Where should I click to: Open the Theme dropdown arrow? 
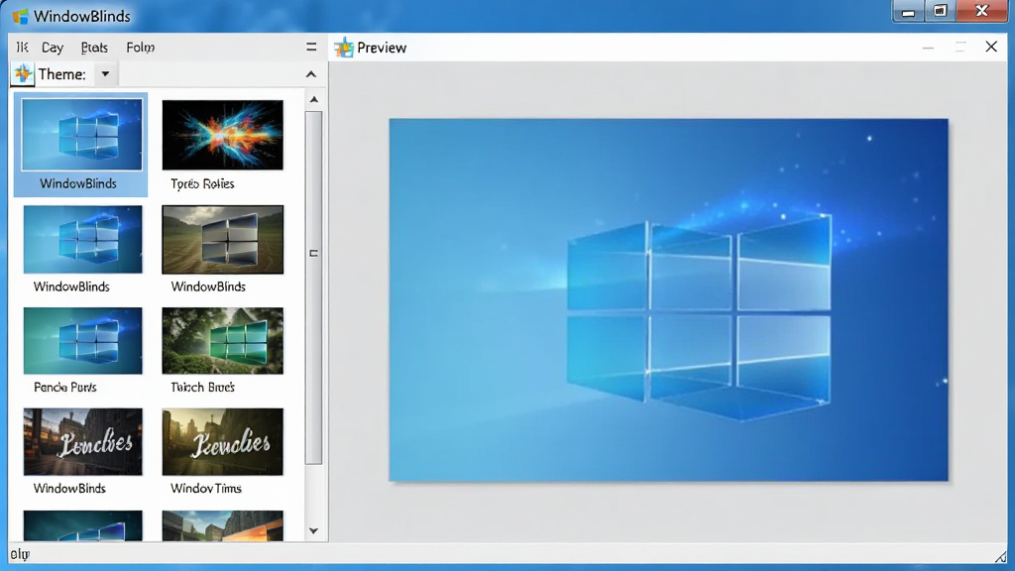(105, 73)
